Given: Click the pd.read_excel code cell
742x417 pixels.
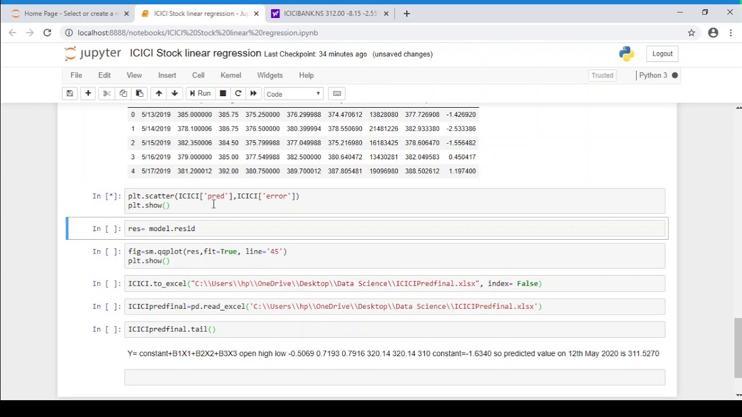Looking at the screenshot, I should pos(394,306).
